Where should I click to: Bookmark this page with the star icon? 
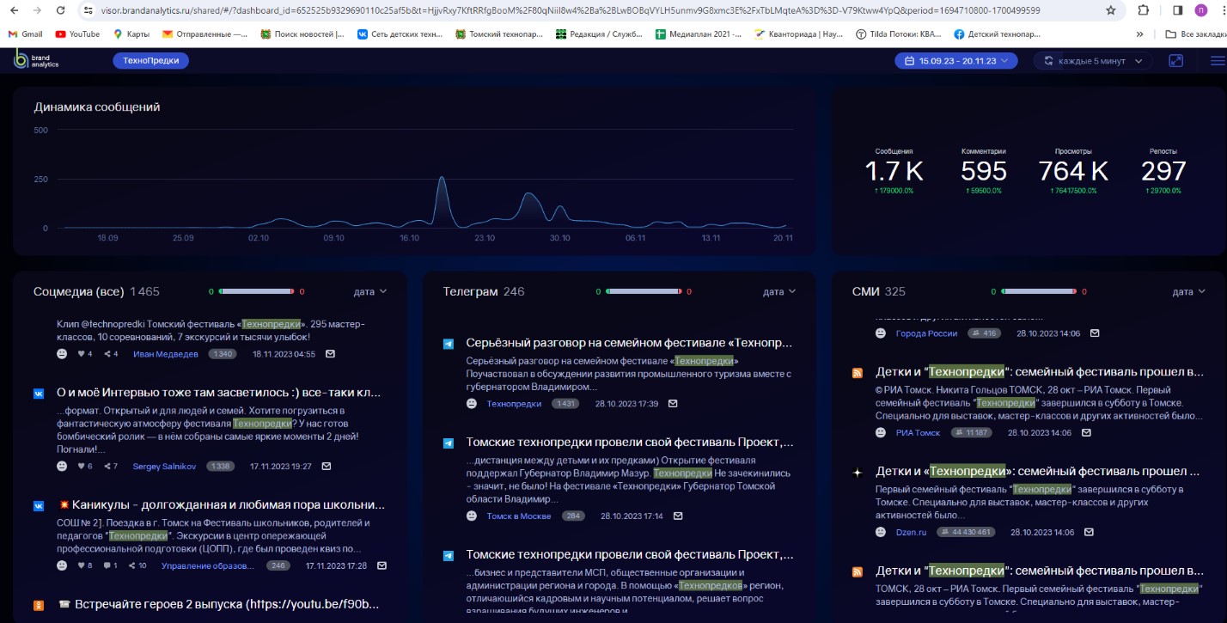pyautogui.click(x=1110, y=10)
